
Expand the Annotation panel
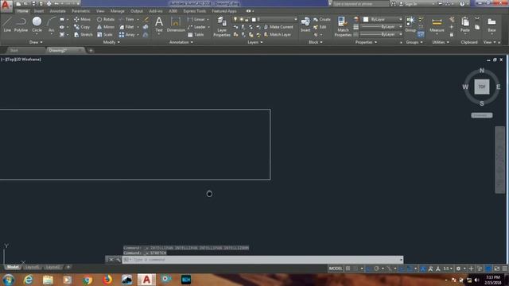pyautogui.click(x=181, y=42)
